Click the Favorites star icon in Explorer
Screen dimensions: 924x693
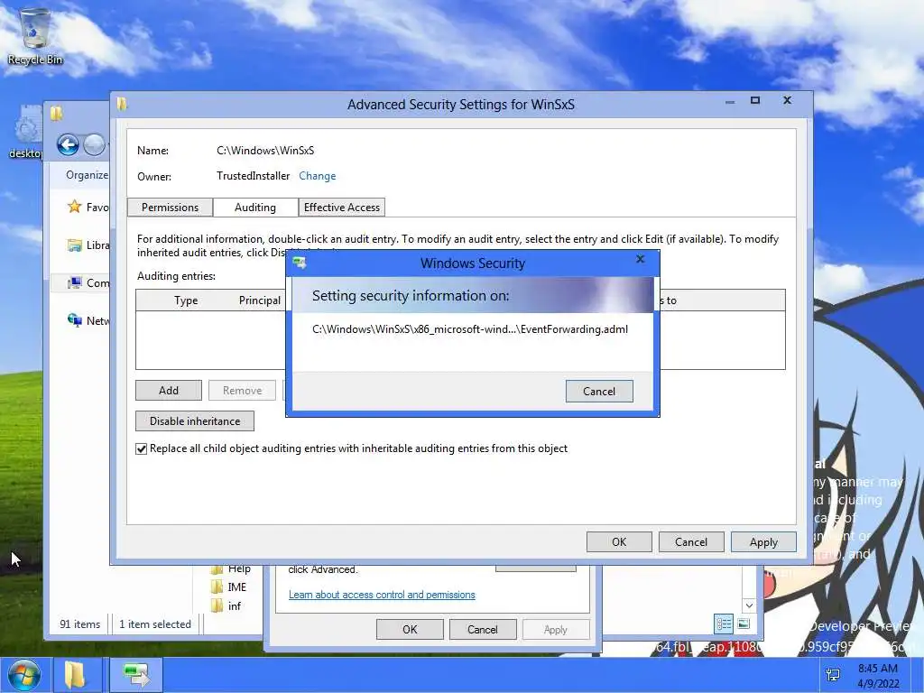coord(74,207)
